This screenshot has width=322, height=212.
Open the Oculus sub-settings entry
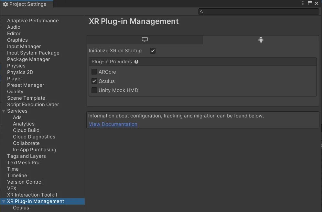pyautogui.click(x=21, y=208)
